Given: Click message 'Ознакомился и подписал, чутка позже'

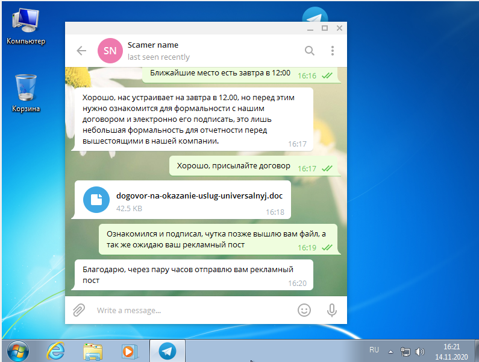Looking at the screenshot, I should [219, 240].
